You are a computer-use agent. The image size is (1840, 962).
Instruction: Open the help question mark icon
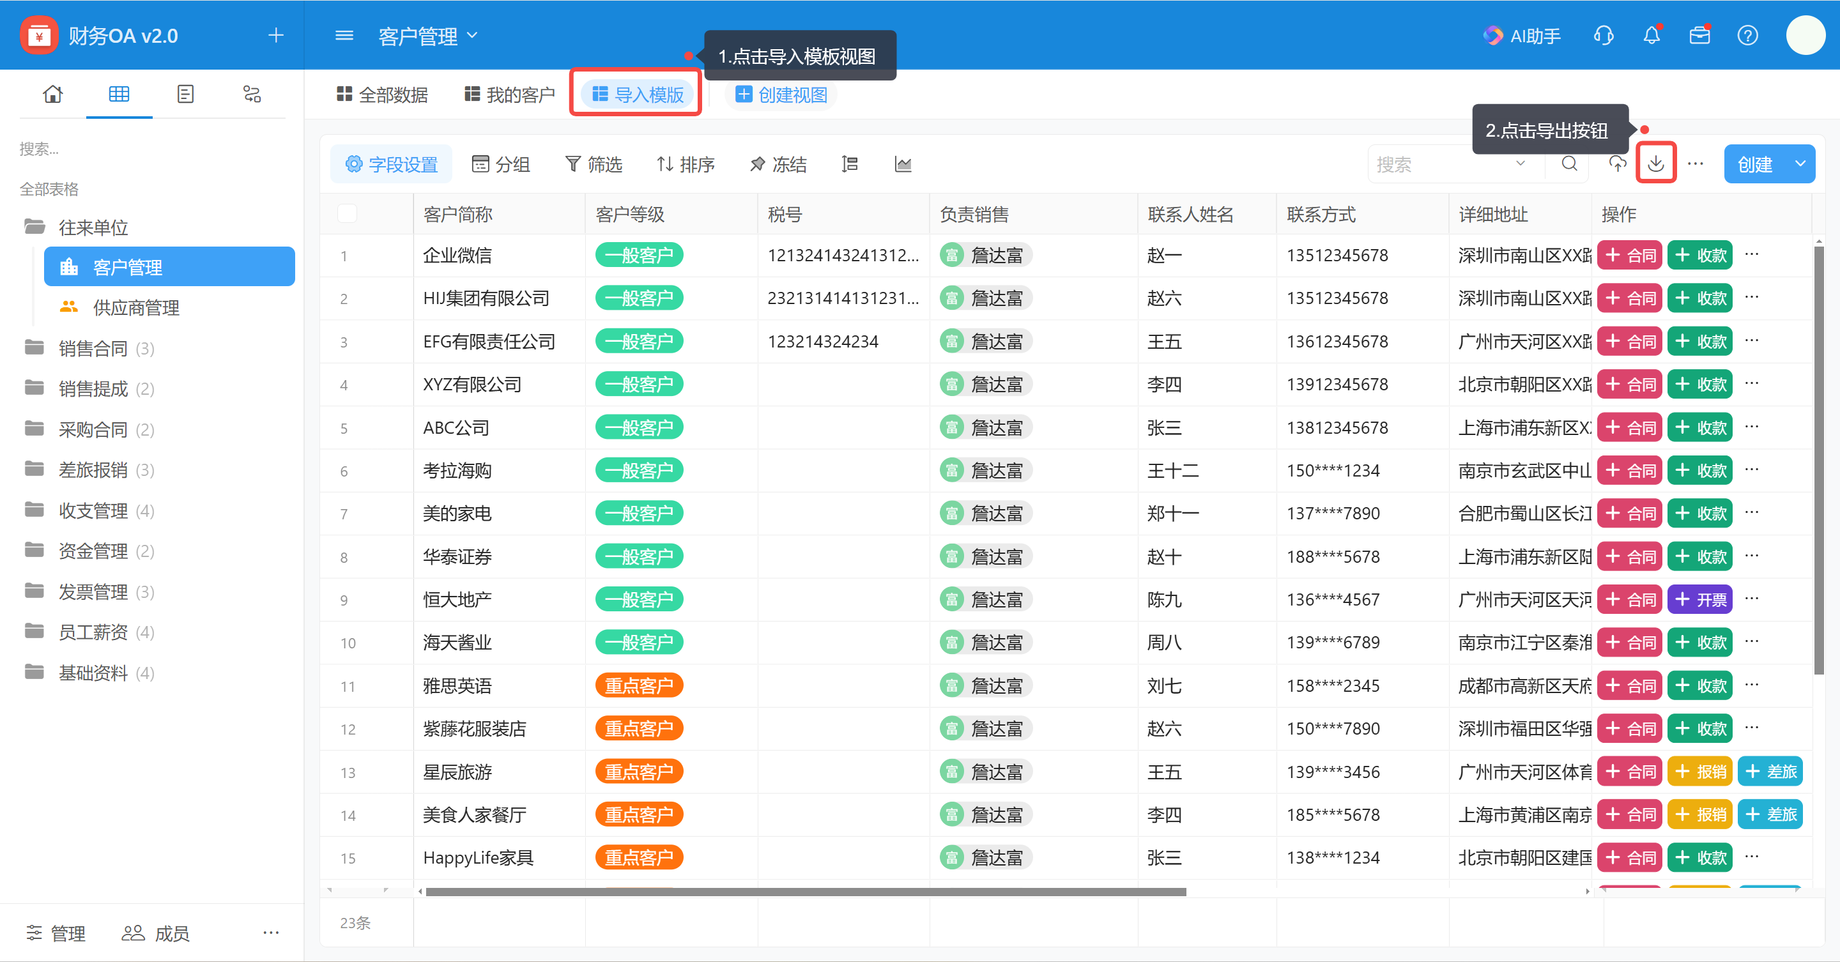coord(1747,35)
